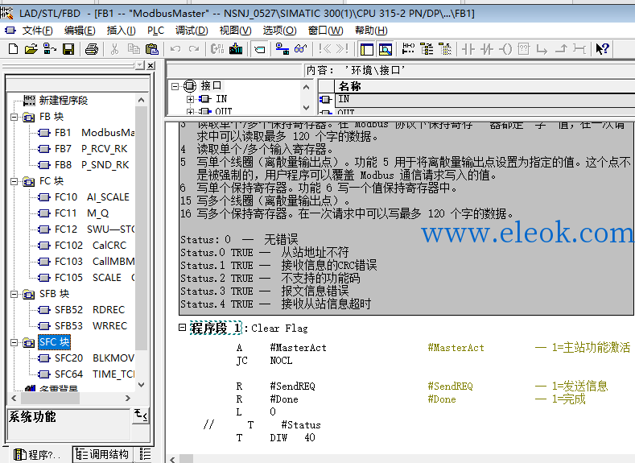
Task: Switch to the 程序 elements tab
Action: coord(37,454)
